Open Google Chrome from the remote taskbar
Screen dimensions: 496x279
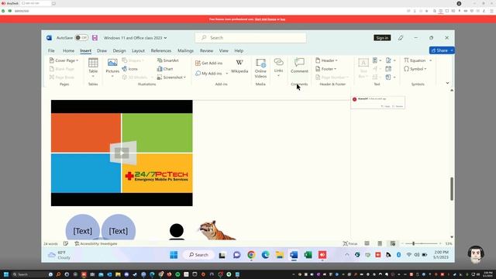pos(251,255)
